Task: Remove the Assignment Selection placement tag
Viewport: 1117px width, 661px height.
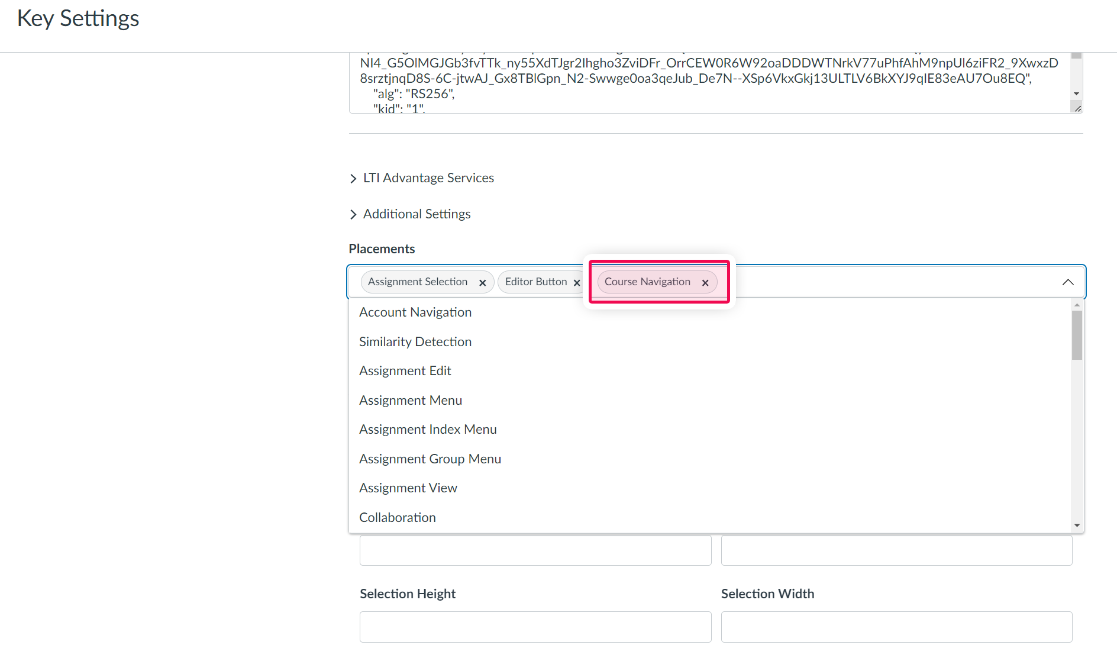Action: point(483,283)
